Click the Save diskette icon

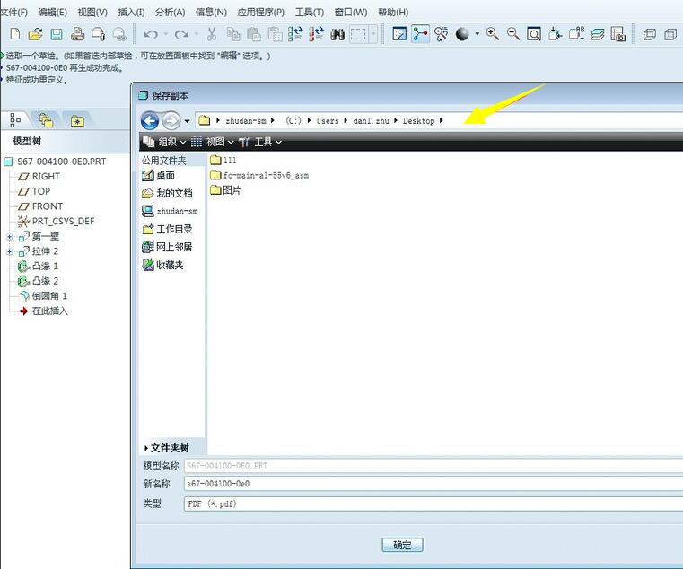56,34
